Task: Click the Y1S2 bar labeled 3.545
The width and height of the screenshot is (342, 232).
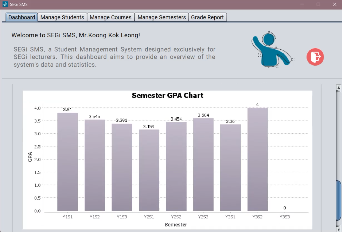Action: pyautogui.click(x=95, y=165)
